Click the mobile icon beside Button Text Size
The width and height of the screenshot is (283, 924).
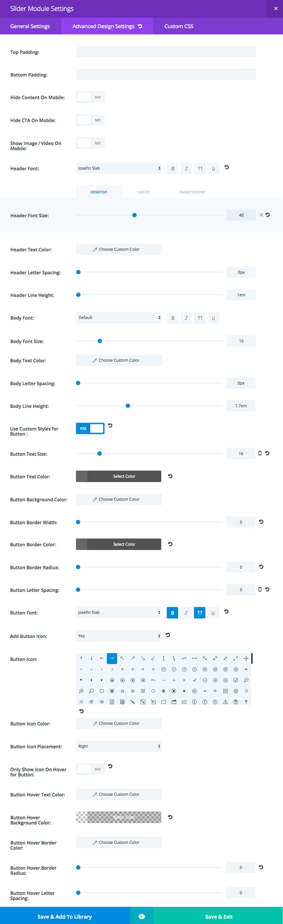click(260, 453)
